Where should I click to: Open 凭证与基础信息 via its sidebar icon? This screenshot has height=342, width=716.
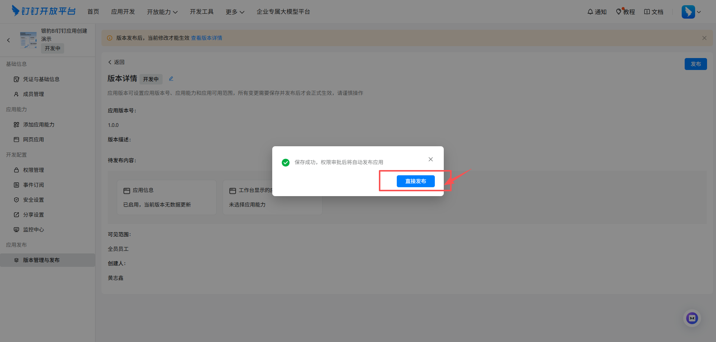tap(16, 79)
